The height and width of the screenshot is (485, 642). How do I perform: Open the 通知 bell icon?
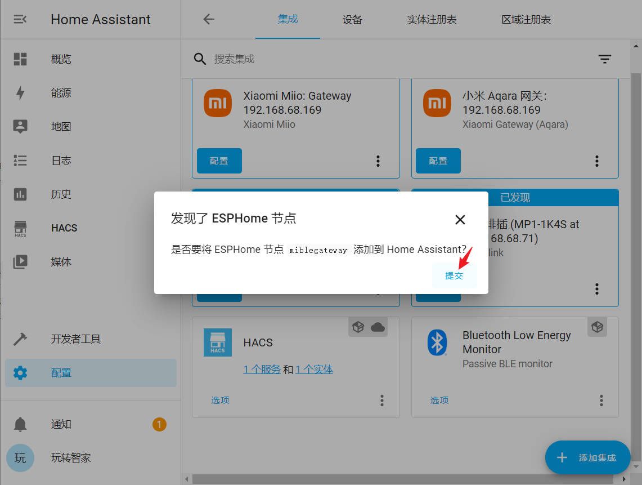pyautogui.click(x=20, y=424)
